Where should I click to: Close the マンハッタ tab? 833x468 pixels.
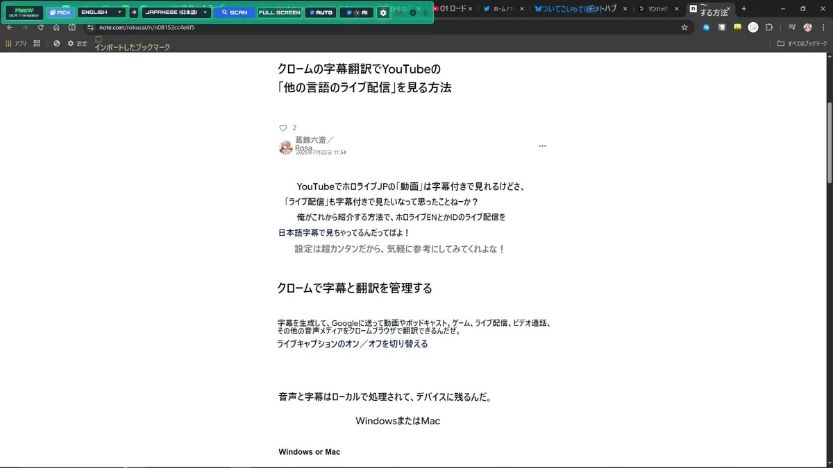tap(678, 9)
